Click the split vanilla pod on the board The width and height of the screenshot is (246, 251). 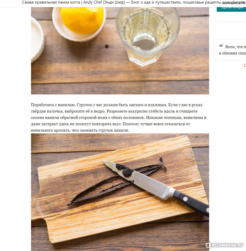click(117, 182)
